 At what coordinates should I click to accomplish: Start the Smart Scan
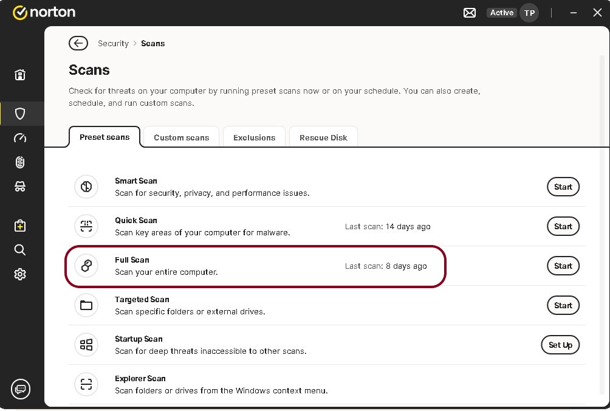pyautogui.click(x=563, y=187)
